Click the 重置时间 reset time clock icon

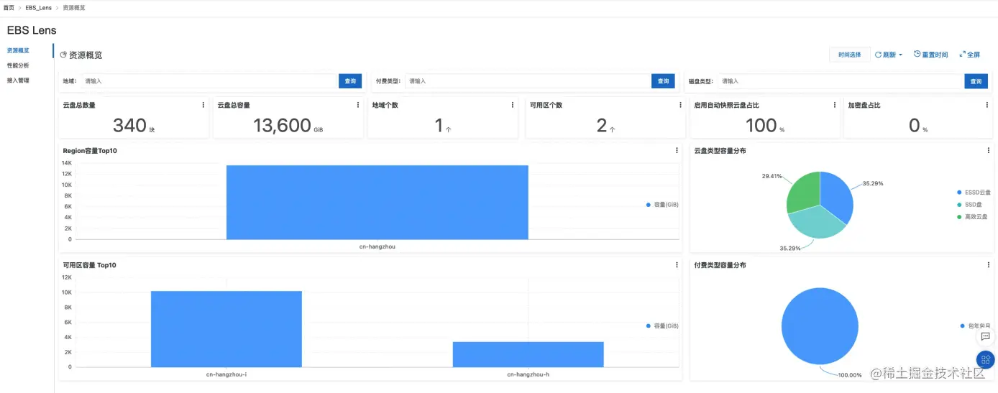click(917, 54)
